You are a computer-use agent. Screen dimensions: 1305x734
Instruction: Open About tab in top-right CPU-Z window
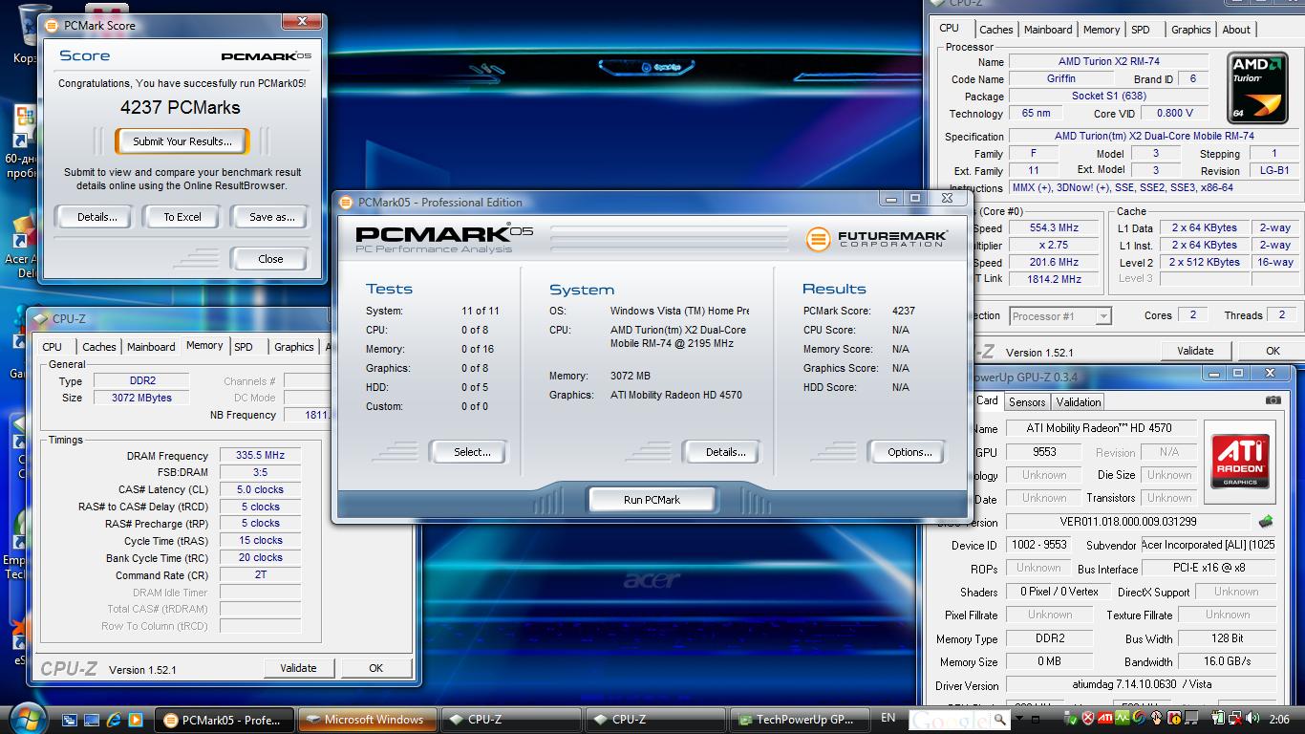pyautogui.click(x=1236, y=30)
